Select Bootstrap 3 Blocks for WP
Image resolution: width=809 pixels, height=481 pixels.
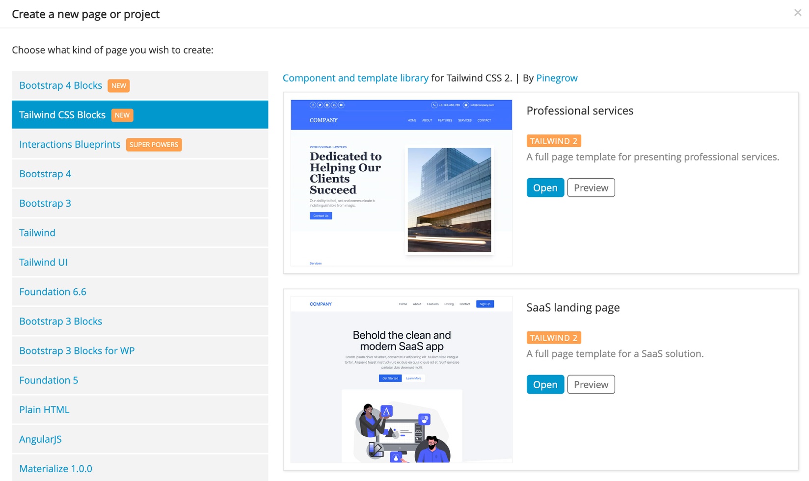point(140,350)
